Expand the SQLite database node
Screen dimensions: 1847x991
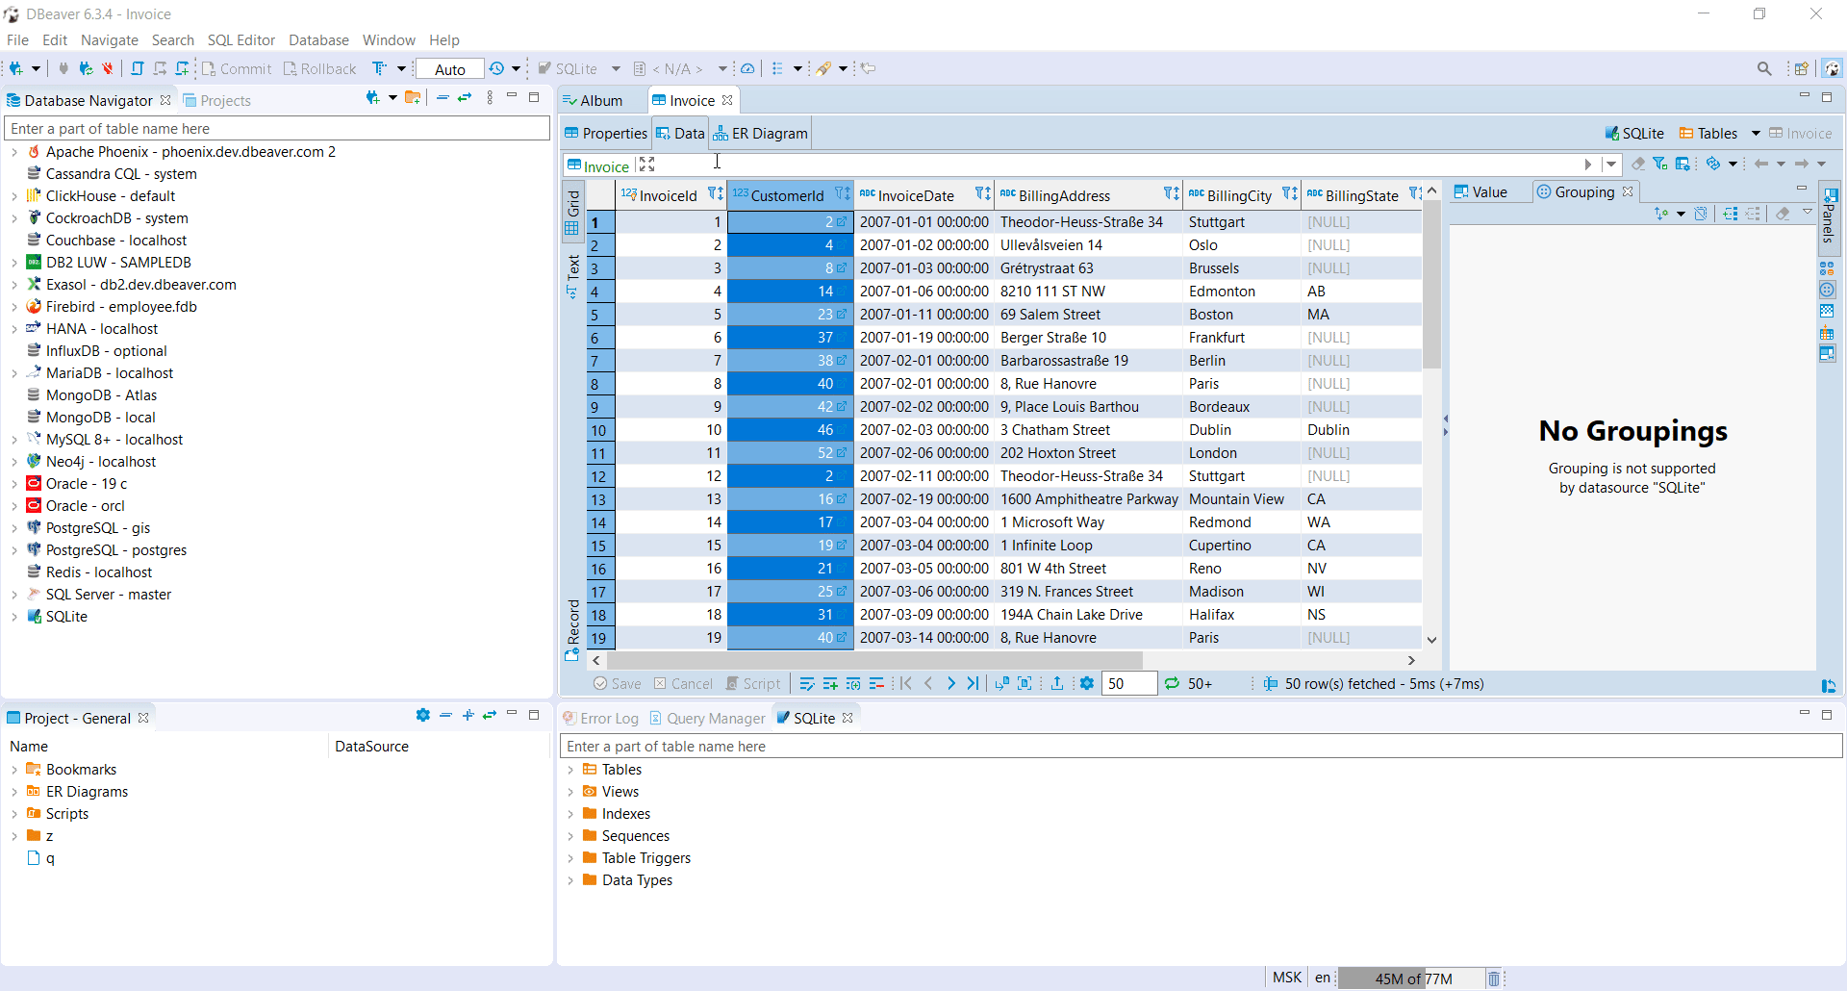pos(15,616)
